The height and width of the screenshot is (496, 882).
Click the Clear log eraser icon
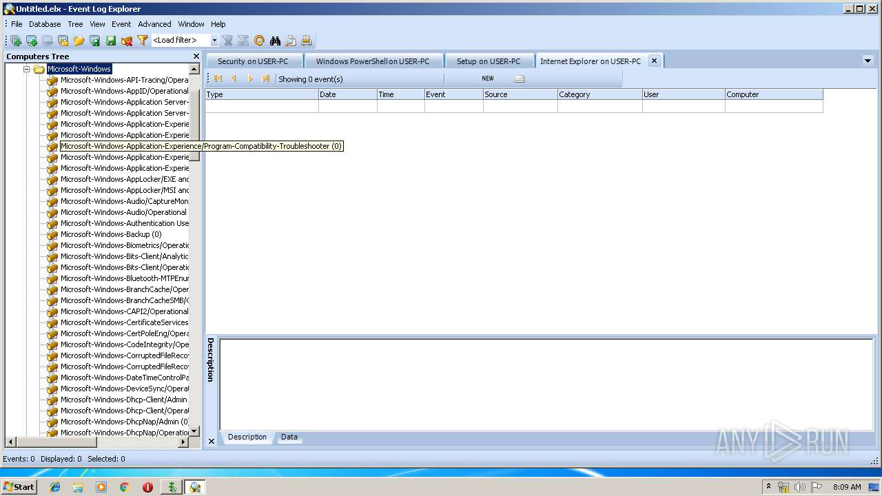(127, 41)
